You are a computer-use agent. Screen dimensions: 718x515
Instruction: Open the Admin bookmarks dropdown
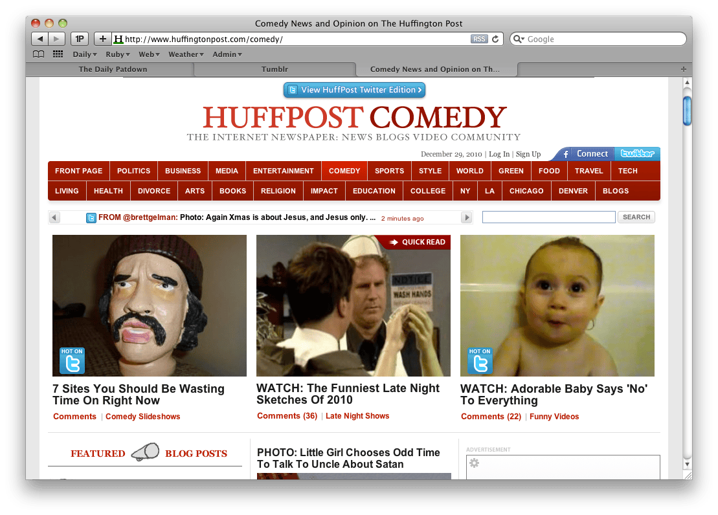click(x=227, y=54)
